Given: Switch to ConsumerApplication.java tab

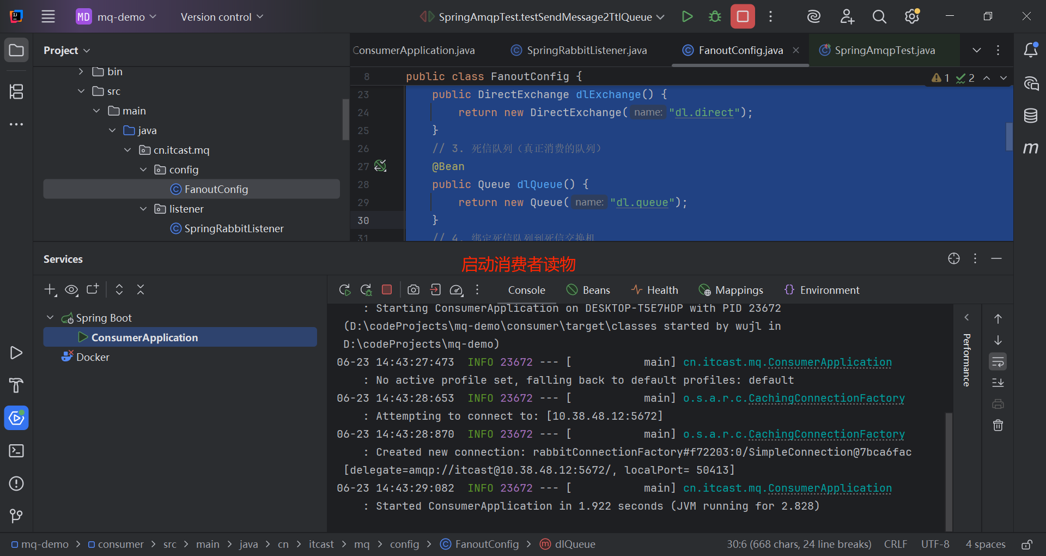Looking at the screenshot, I should [x=414, y=50].
